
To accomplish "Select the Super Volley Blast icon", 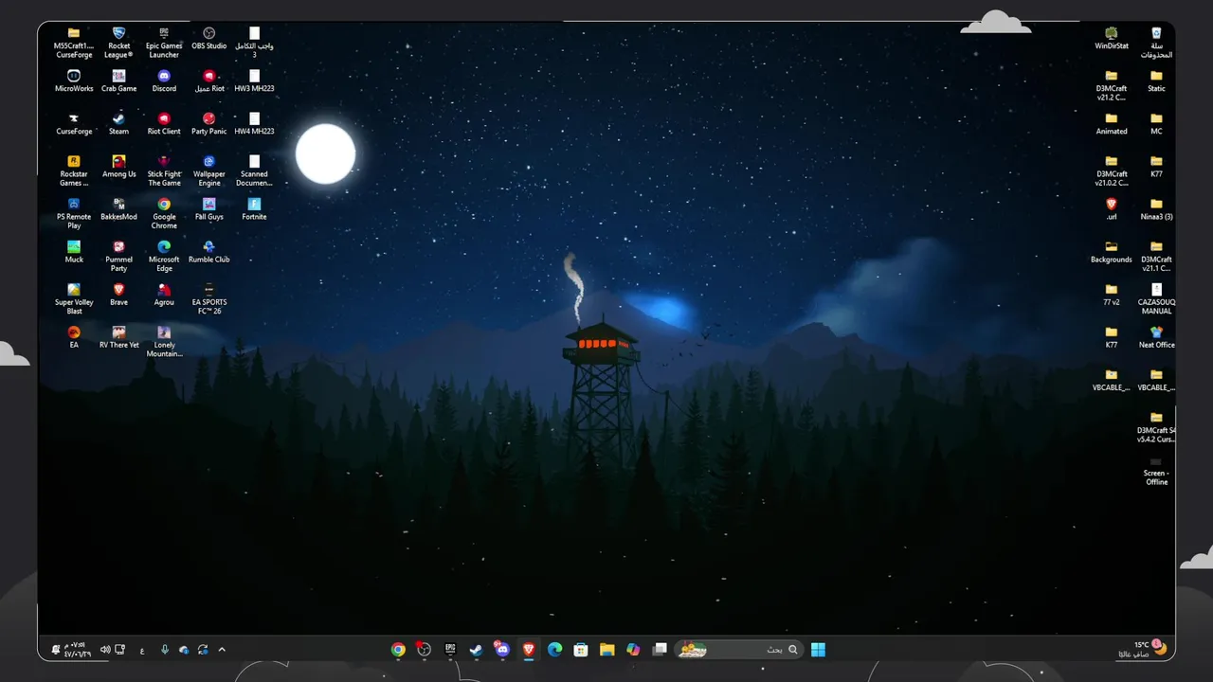I will coord(74,299).
